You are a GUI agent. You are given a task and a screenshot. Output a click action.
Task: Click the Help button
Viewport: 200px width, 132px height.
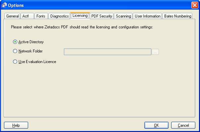16,125
